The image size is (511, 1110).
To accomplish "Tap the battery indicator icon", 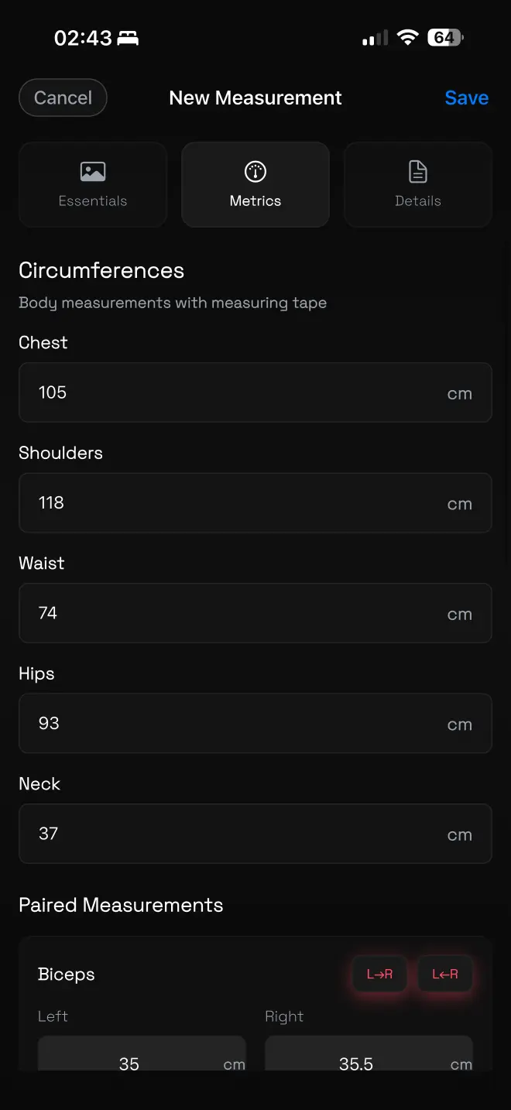I will click(447, 37).
